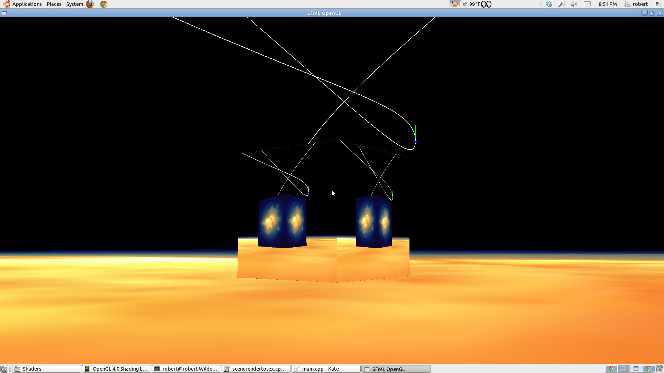
Task: Select the temperature display icon
Action: click(x=465, y=4)
